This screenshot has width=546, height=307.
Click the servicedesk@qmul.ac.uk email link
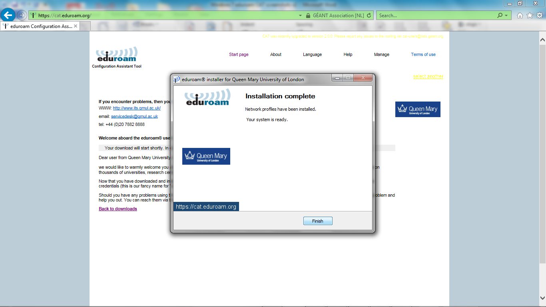click(134, 116)
